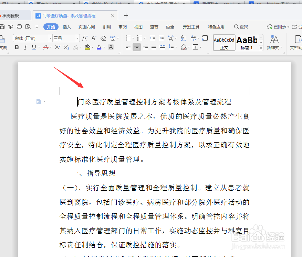
Task: Open Chinese layout (A with arrows) tool
Action: click(171, 38)
